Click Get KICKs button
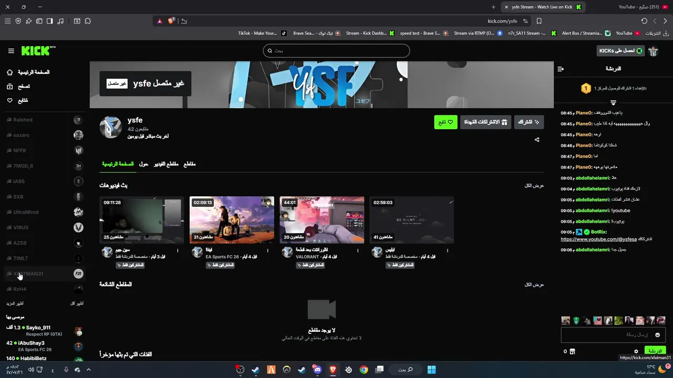Screen dimensions: 673x378 (621, 51)
